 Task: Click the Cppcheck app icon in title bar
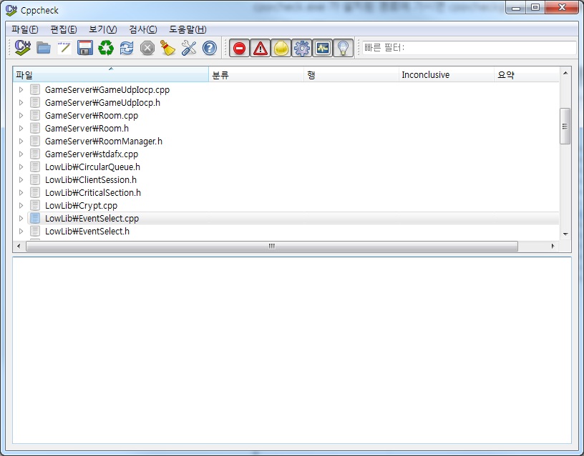tap(11, 10)
